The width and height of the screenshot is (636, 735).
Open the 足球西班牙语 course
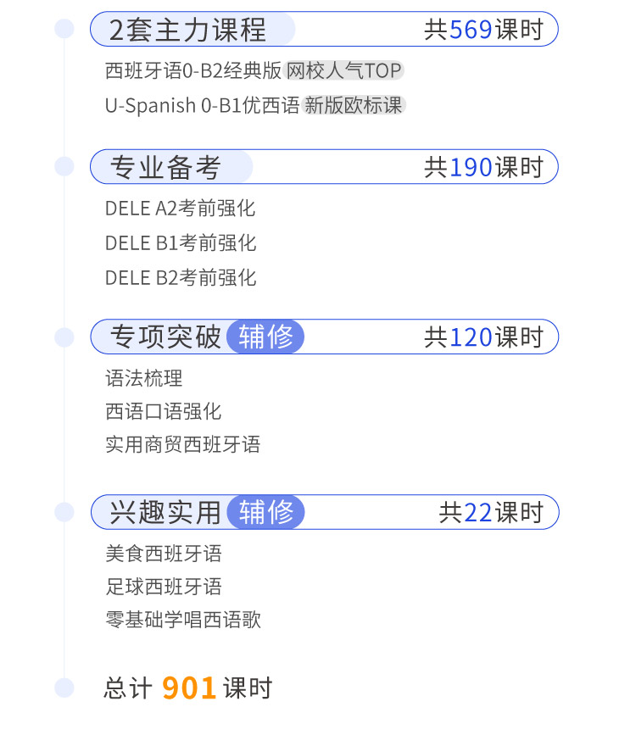coord(164,587)
